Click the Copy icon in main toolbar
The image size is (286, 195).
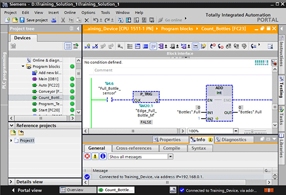click(71, 20)
